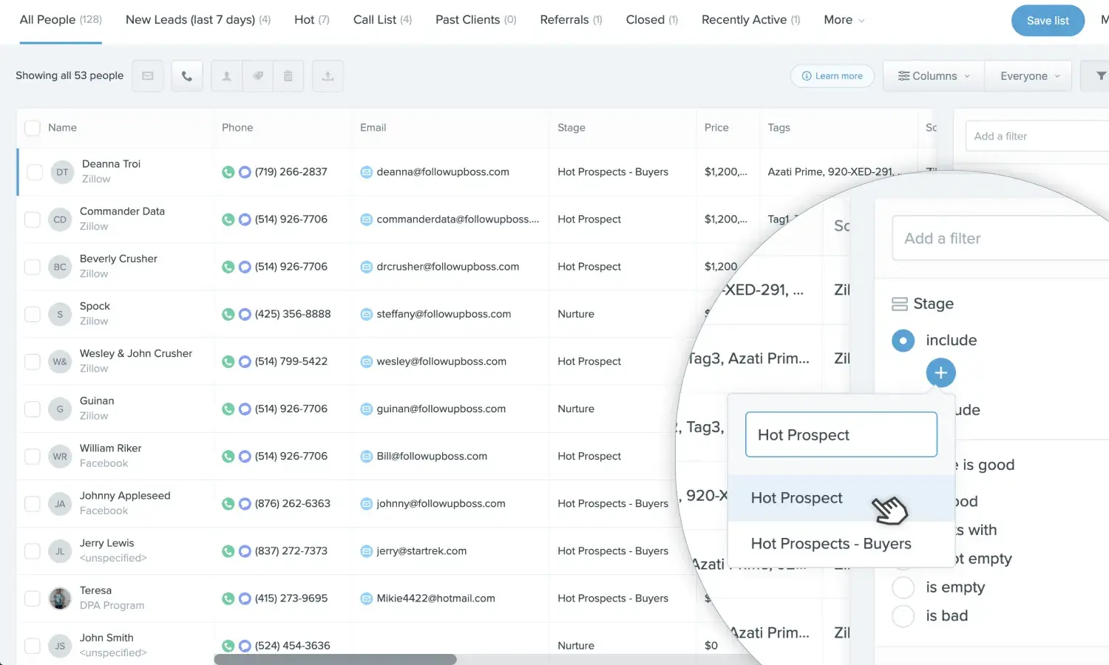
Task: Tick the checkbox beside Commander Data
Action: (33, 219)
